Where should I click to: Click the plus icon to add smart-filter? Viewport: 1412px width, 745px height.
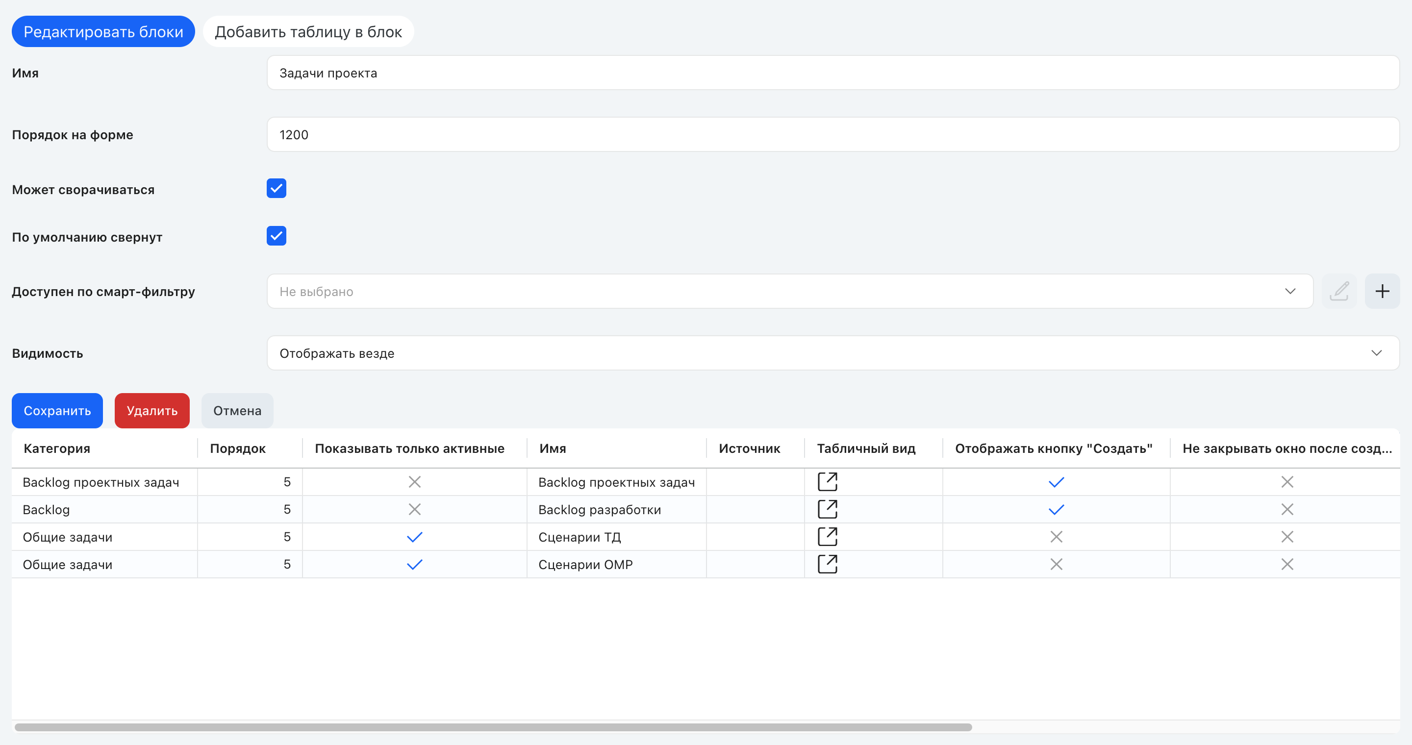pyautogui.click(x=1382, y=292)
